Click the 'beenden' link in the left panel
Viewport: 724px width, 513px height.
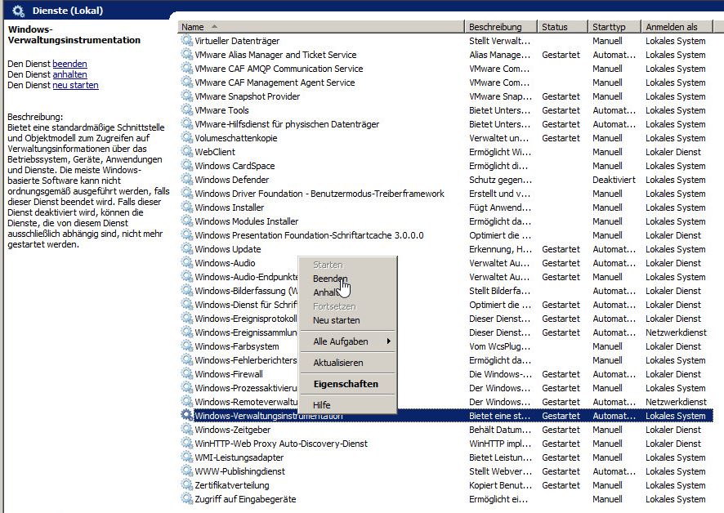69,64
